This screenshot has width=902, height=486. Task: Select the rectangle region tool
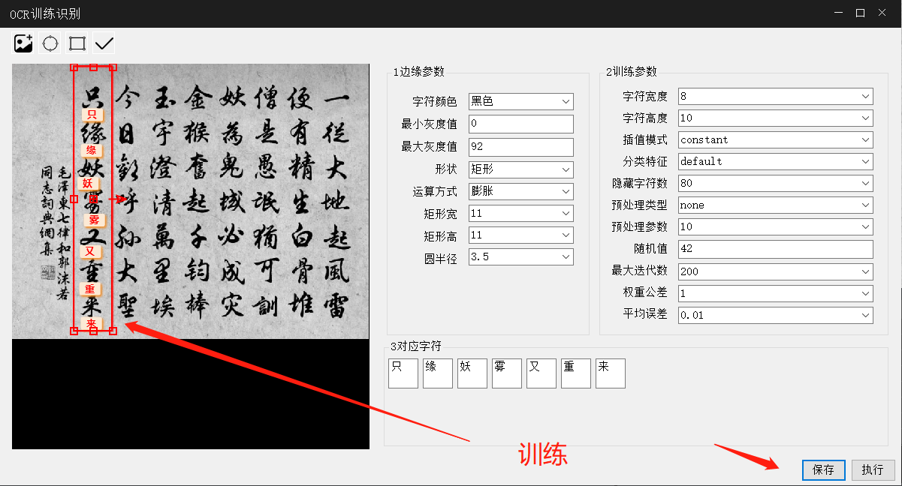(77, 43)
